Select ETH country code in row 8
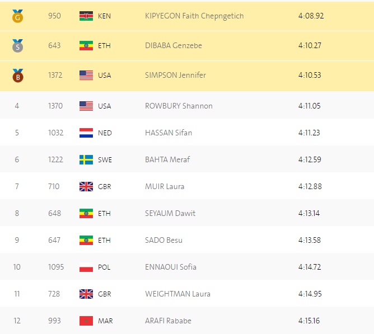 coord(104,213)
